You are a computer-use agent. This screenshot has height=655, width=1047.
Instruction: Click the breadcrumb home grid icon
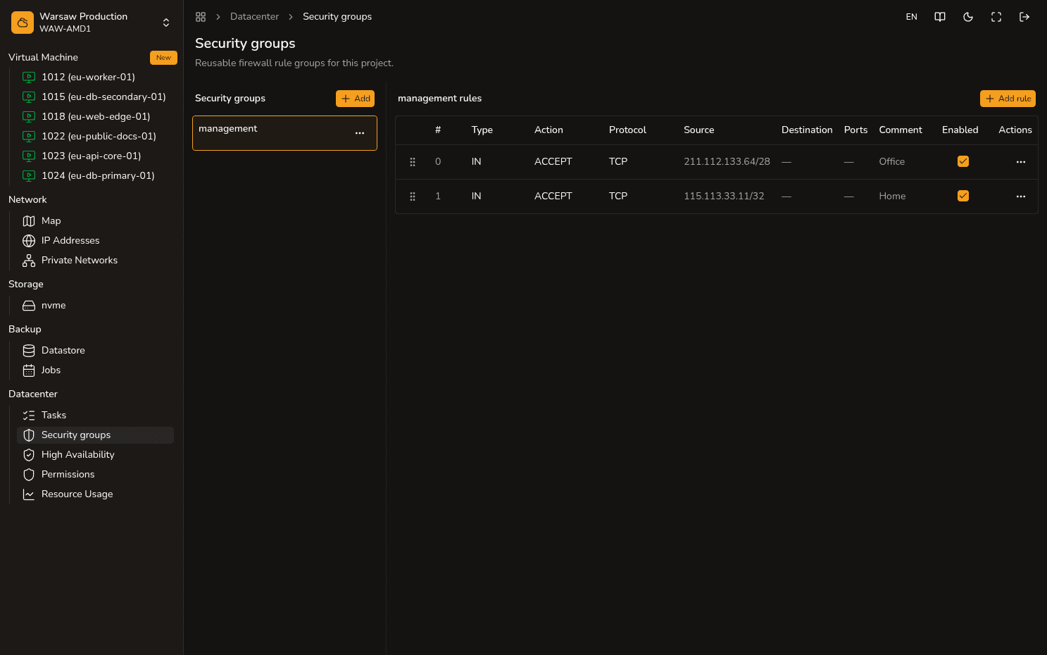coord(201,17)
